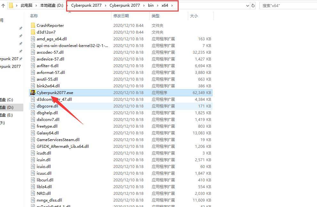Viewport: 317px width, 207px height.
Task: Select NRD.dll file name
Action: click(x=44, y=193)
